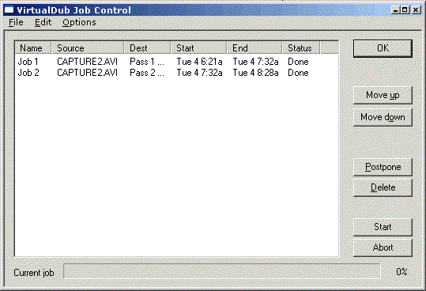Click the End column header

tap(254, 47)
